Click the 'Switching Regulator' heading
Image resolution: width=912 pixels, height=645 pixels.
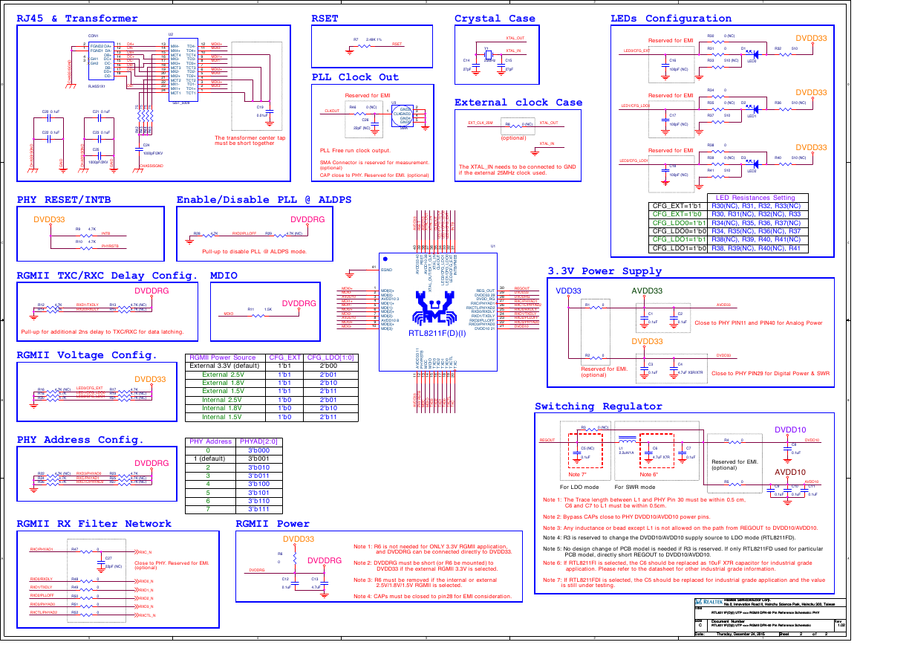pyautogui.click(x=599, y=406)
